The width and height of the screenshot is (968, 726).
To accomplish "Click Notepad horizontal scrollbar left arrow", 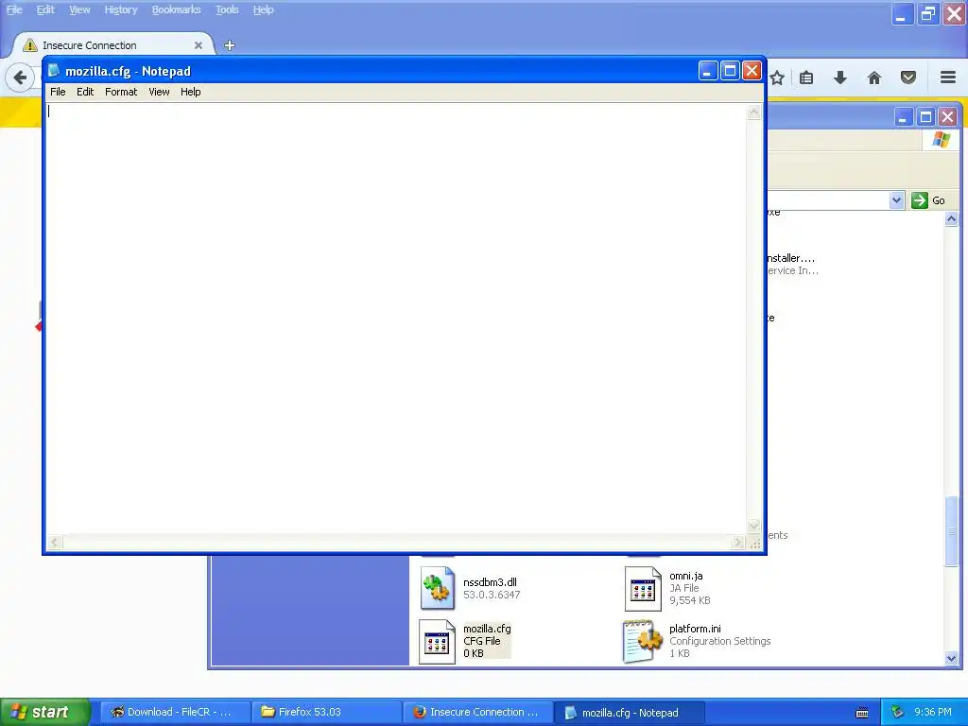I will coord(54,542).
